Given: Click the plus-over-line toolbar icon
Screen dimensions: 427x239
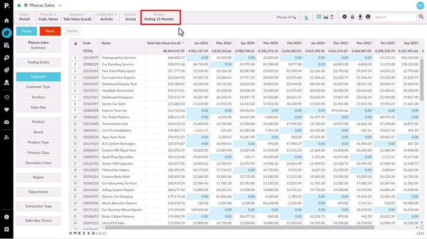Looking at the screenshot, I should tap(332, 17).
